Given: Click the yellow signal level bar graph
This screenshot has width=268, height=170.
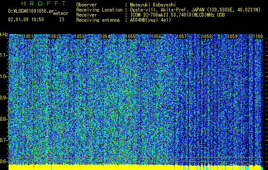Looking at the screenshot, I should (x=135, y=167).
